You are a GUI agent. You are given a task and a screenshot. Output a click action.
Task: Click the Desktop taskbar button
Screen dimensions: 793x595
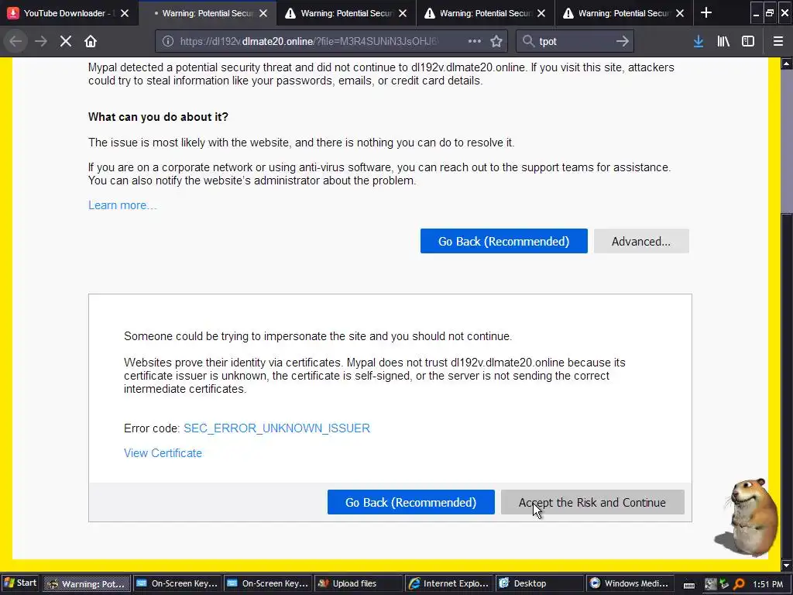[x=539, y=583]
